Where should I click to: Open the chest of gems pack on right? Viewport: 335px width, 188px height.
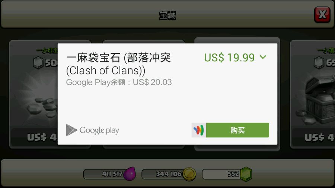tap(312, 94)
